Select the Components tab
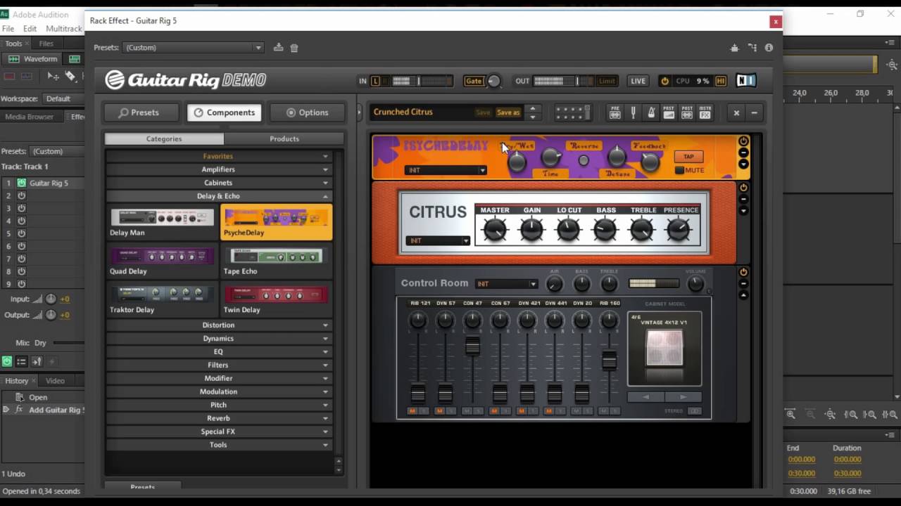Viewport: 901px width, 506px height. (x=224, y=112)
